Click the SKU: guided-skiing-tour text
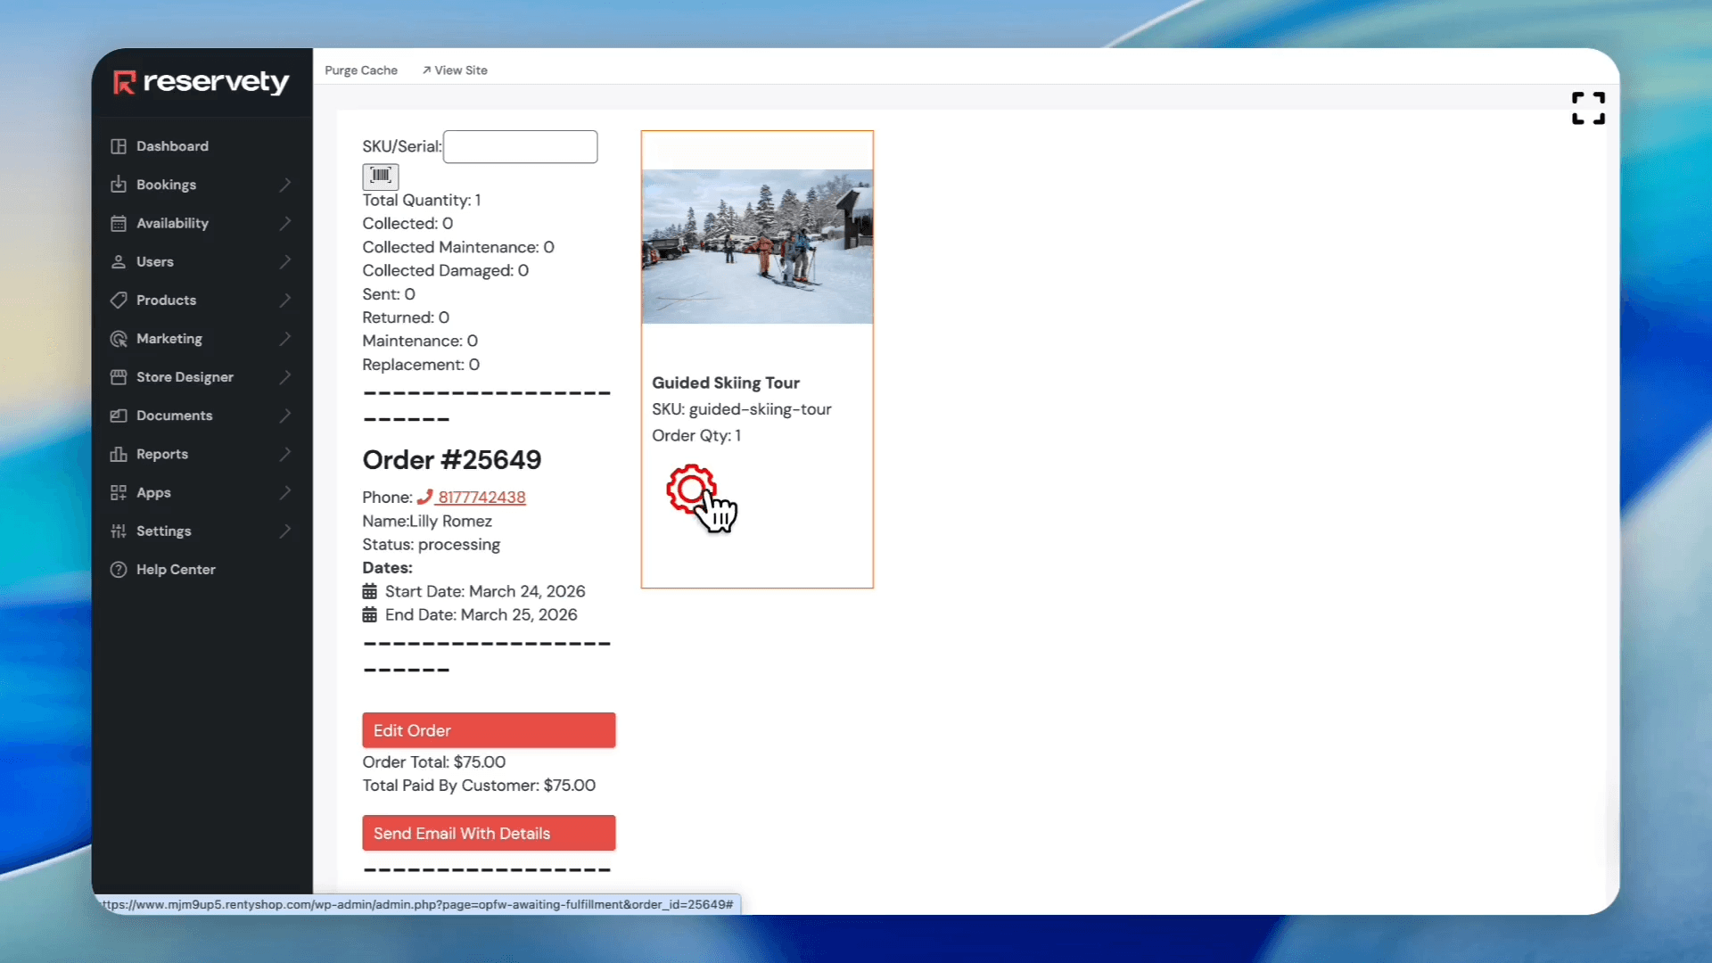 click(x=742, y=409)
